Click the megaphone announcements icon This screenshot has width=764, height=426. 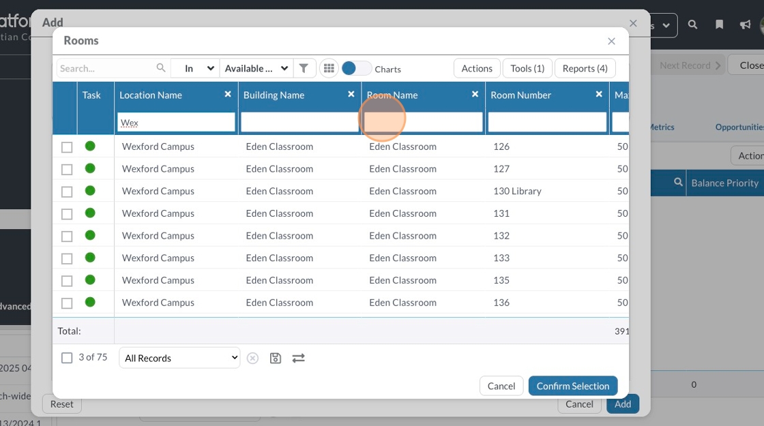tap(745, 25)
